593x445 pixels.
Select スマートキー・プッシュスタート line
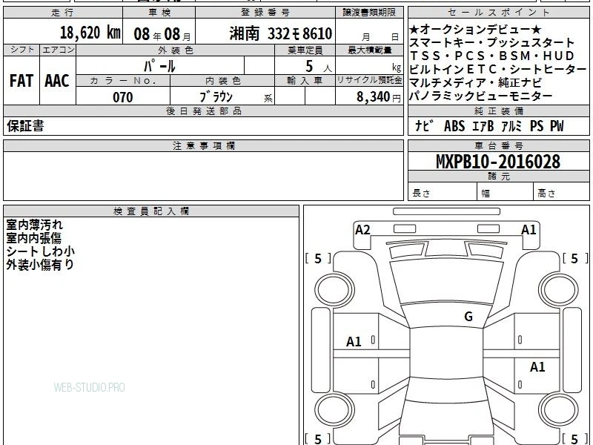pos(491,42)
